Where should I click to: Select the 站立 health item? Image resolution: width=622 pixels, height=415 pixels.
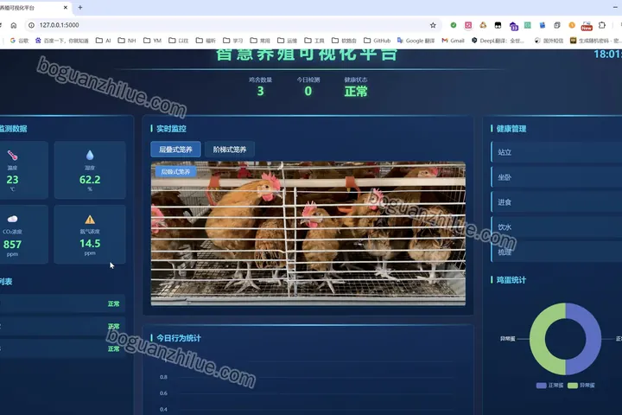[x=556, y=152]
